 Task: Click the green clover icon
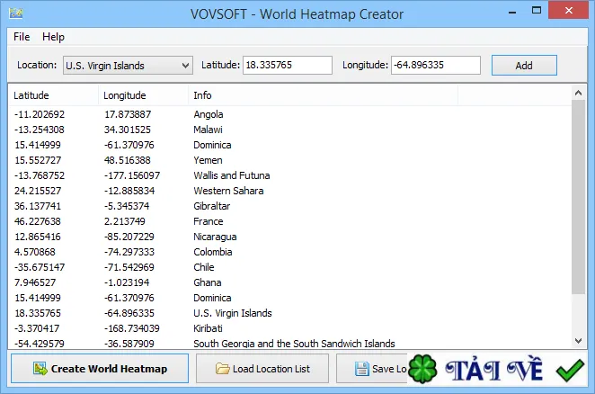(422, 369)
